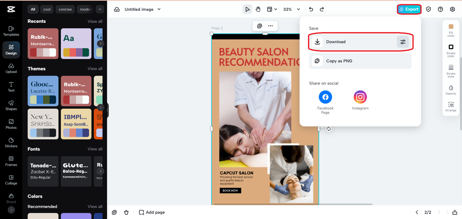This screenshot has width=462, height=219.
Task: Open the shield privacy icon
Action: pos(428,9)
